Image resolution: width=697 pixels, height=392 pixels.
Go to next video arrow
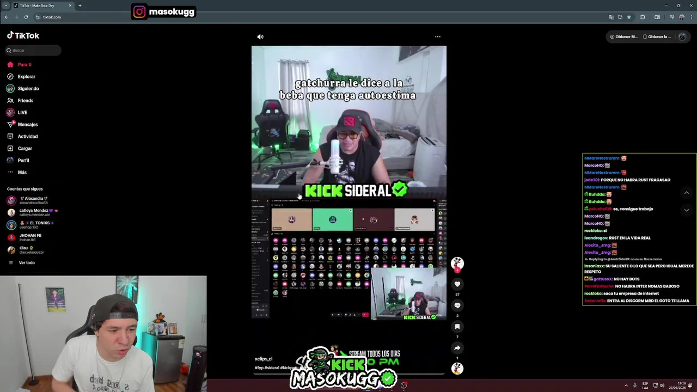687,210
